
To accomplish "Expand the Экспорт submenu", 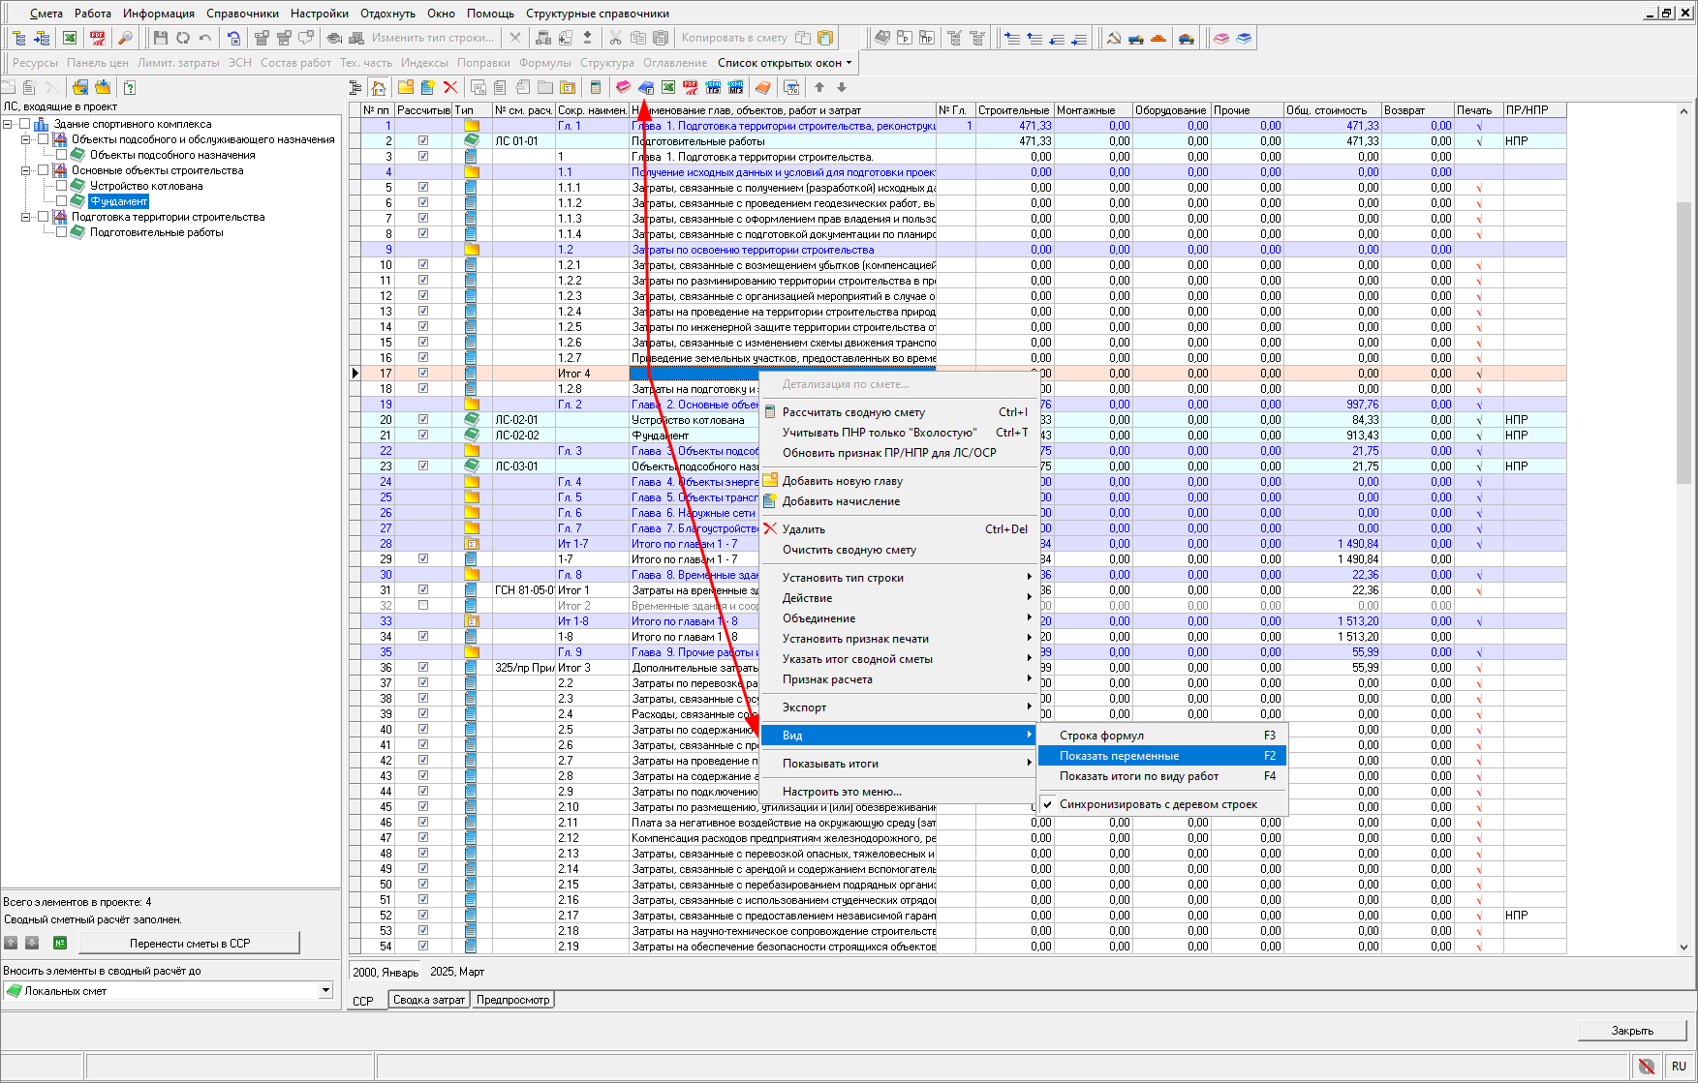I will 898,707.
